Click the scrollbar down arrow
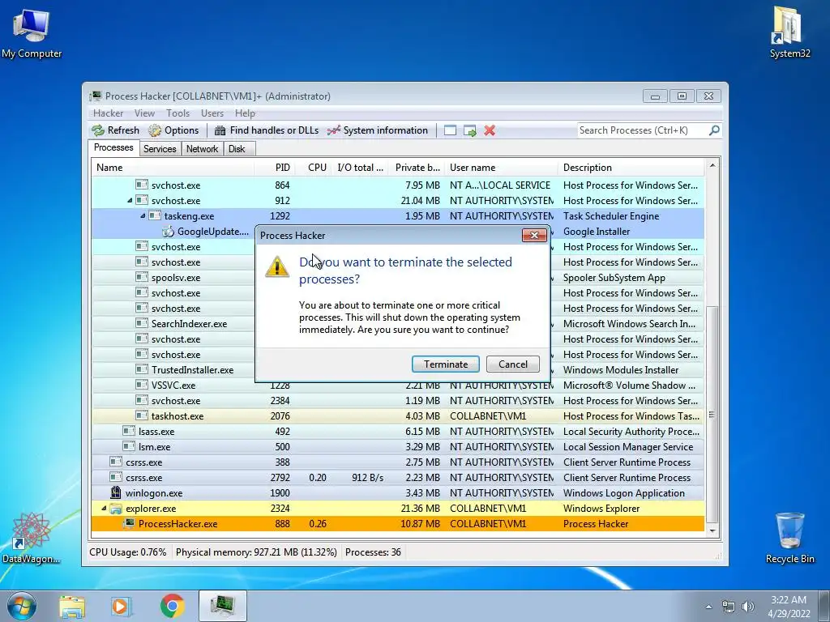830x622 pixels. pos(712,530)
